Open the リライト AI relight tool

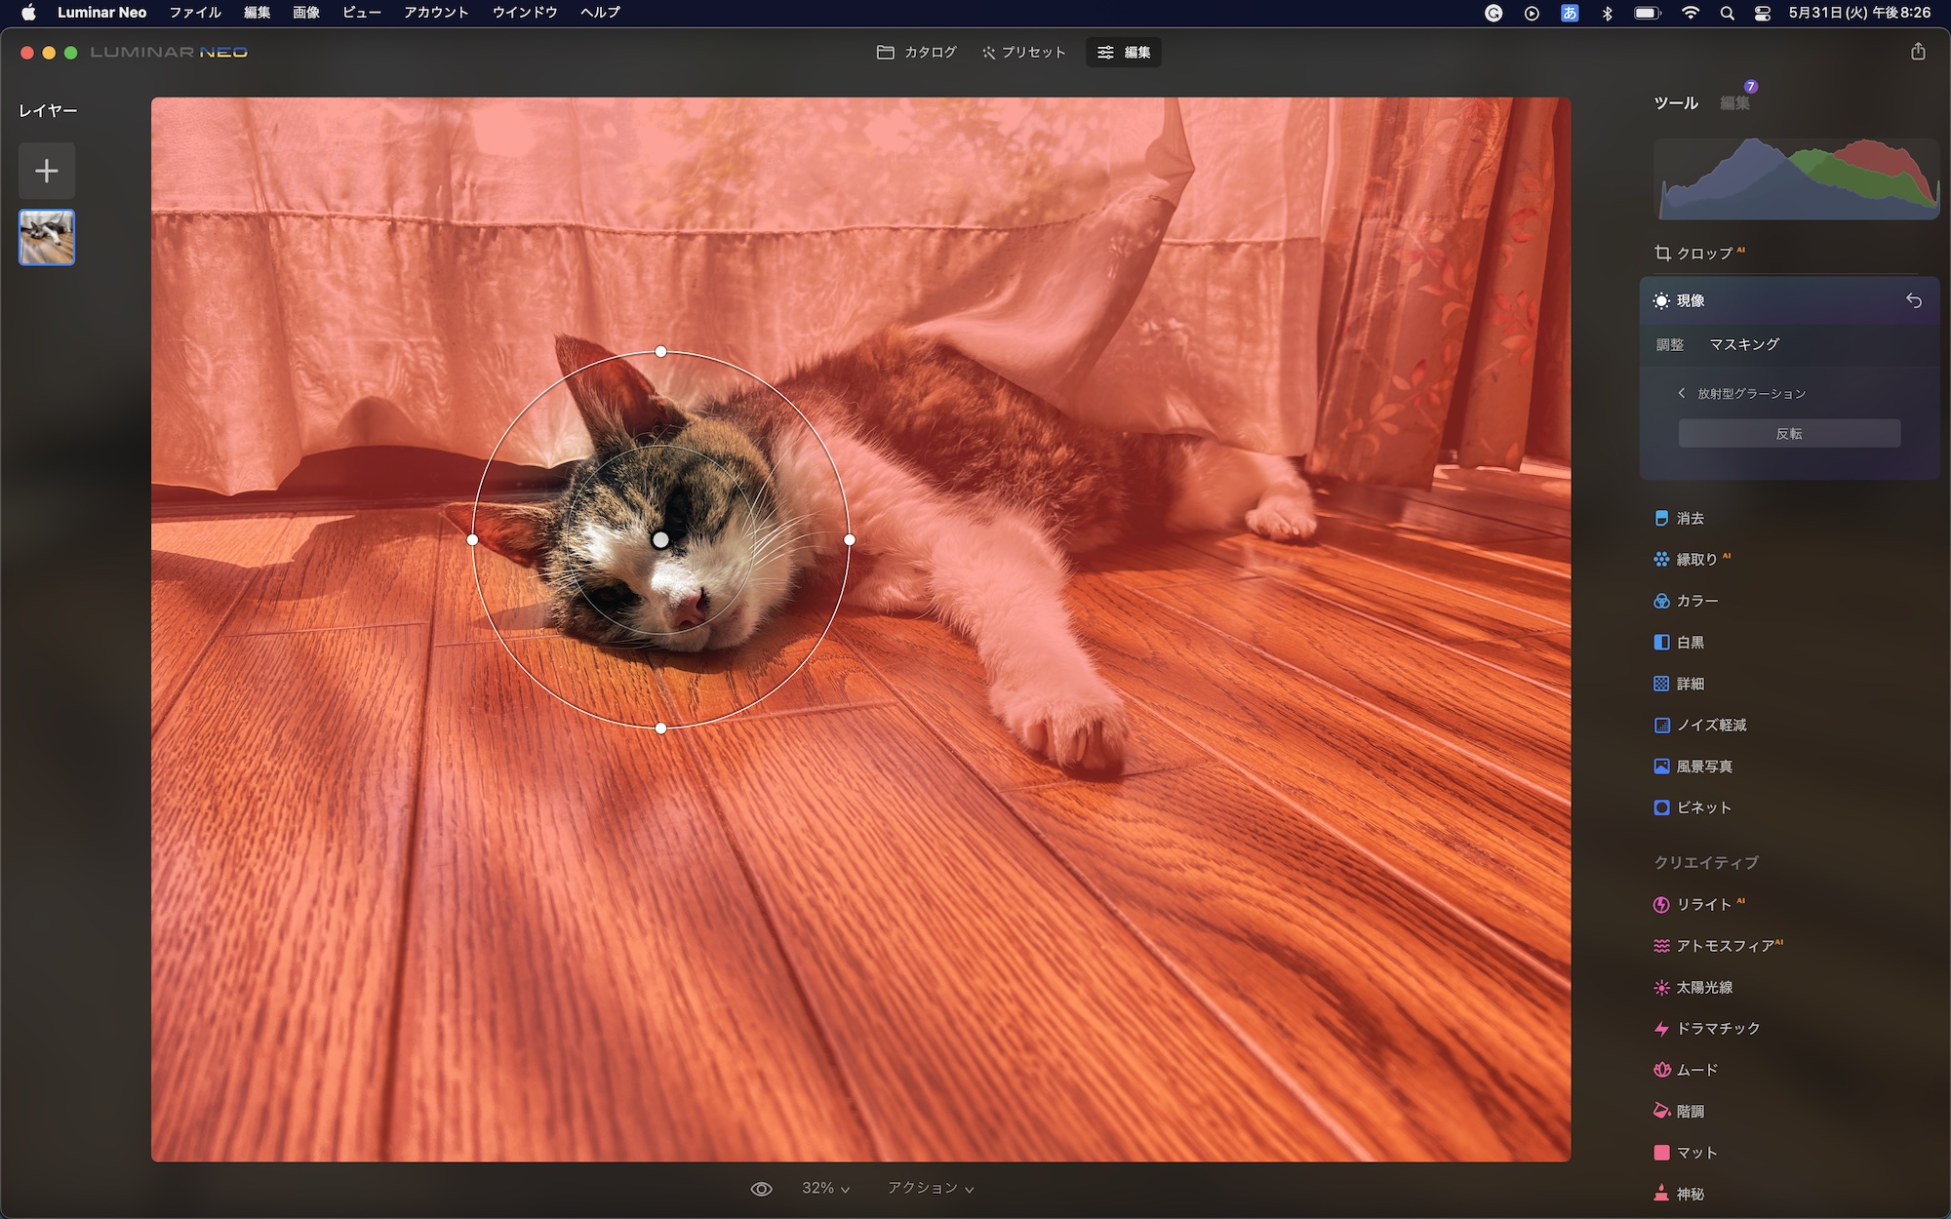point(1702,905)
